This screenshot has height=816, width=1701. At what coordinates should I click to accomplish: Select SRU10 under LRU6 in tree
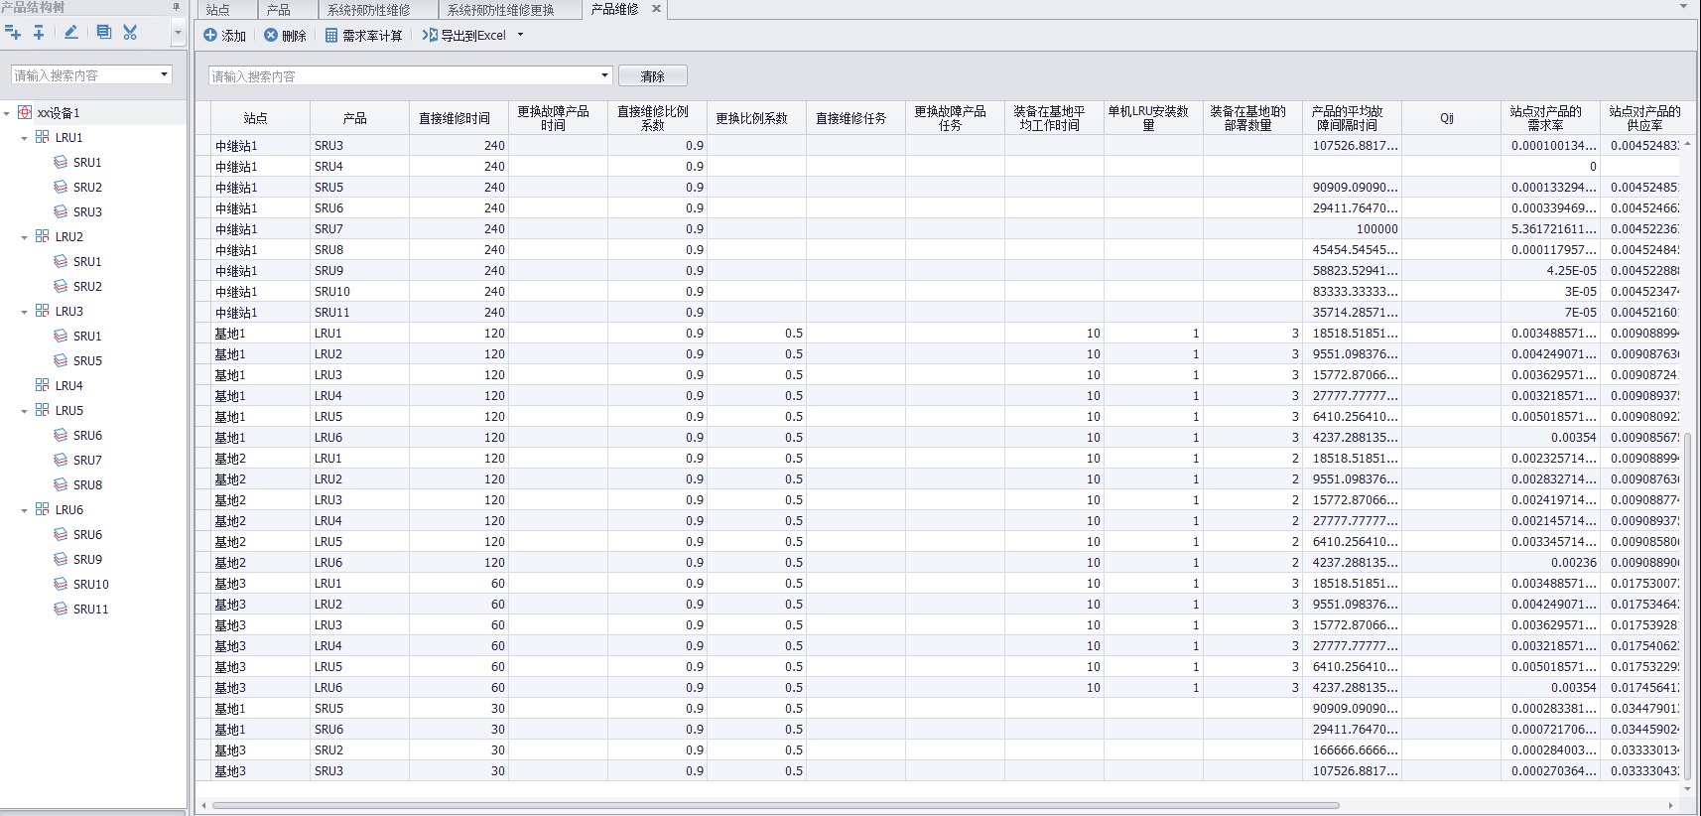90,585
